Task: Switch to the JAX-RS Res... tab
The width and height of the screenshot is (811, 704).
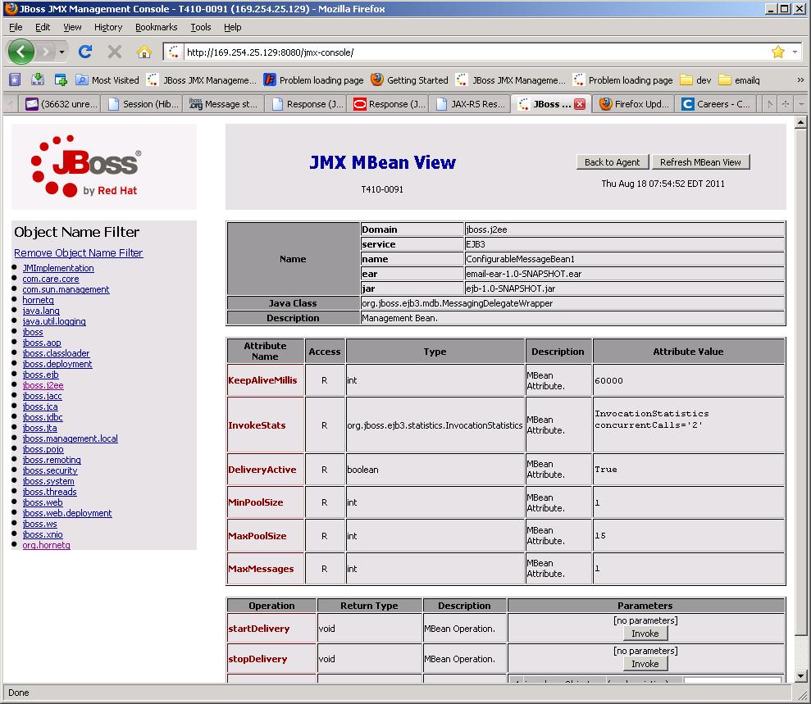Action: (x=470, y=104)
